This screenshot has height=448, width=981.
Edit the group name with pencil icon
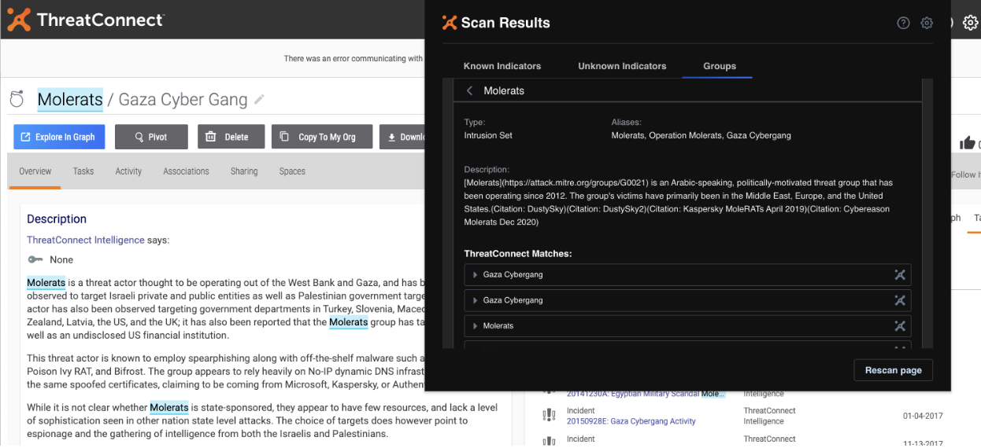259,100
